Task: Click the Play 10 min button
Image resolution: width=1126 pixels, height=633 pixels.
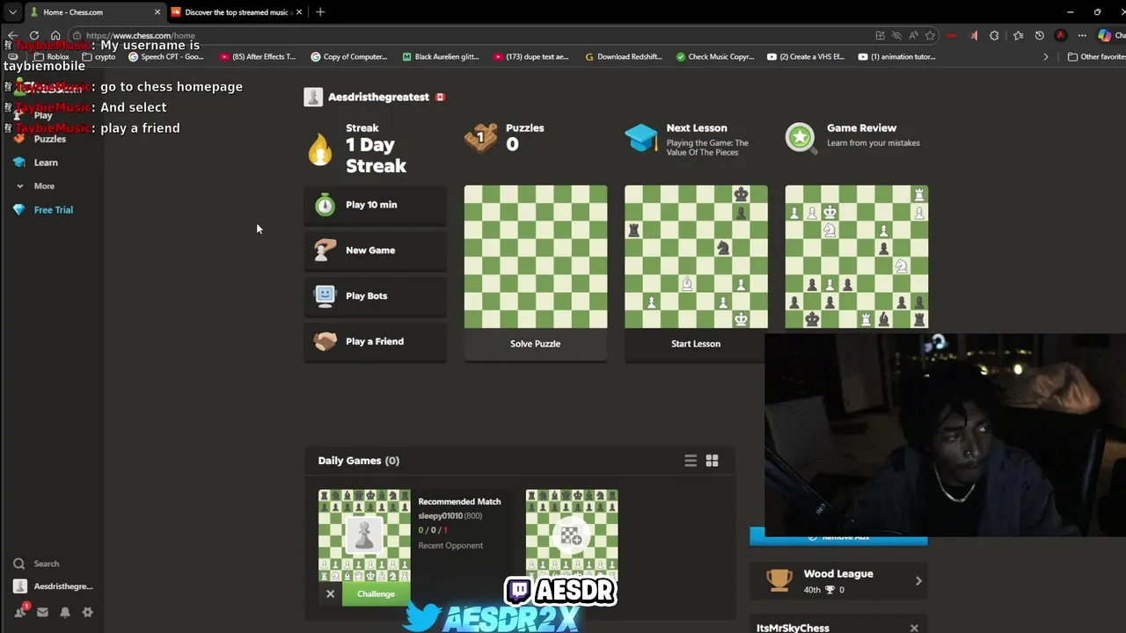Action: 376,205
